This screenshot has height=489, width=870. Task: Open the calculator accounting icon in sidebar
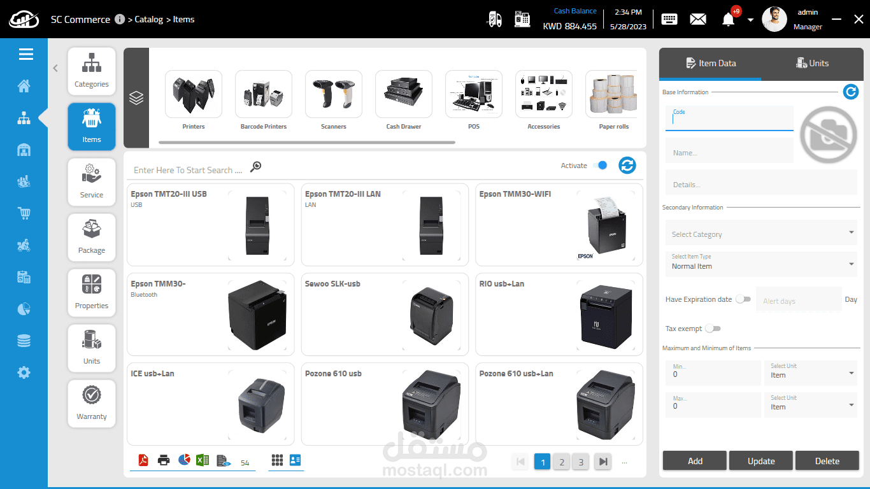click(x=24, y=277)
